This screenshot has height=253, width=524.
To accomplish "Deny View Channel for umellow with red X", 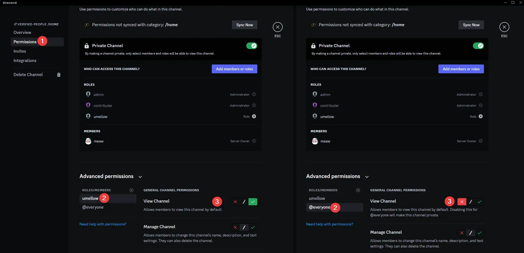I will 235,202.
